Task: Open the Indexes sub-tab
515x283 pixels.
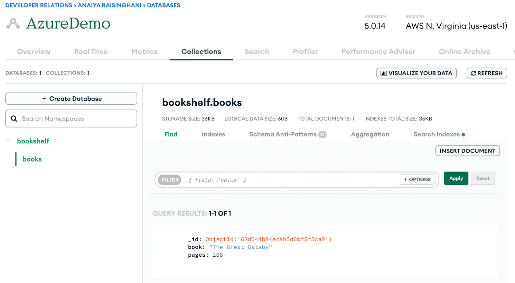Action: 213,134
